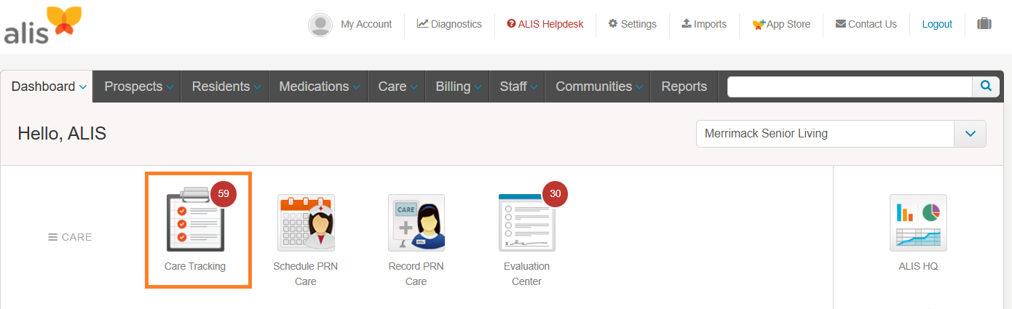Click the Logout link
The image size is (1012, 309).
tap(937, 24)
